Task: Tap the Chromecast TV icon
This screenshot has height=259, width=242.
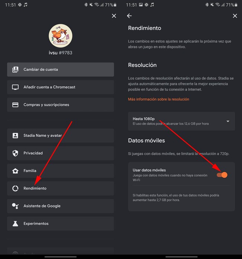Action: pos(15,87)
